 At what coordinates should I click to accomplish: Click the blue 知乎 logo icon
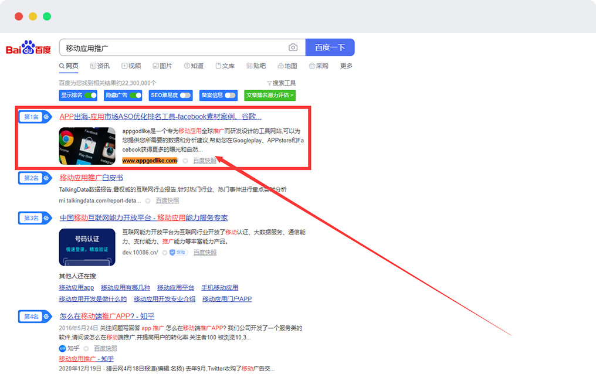(62, 349)
